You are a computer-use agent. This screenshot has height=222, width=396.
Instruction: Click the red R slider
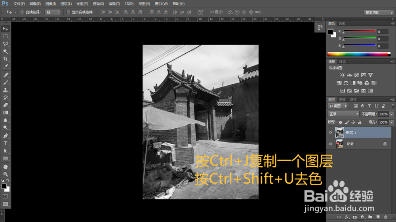pyautogui.click(x=360, y=31)
